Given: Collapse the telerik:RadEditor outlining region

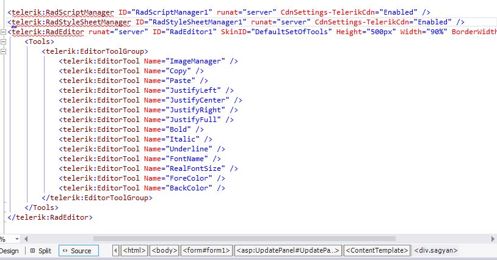Looking at the screenshot, I should pos(3,32).
